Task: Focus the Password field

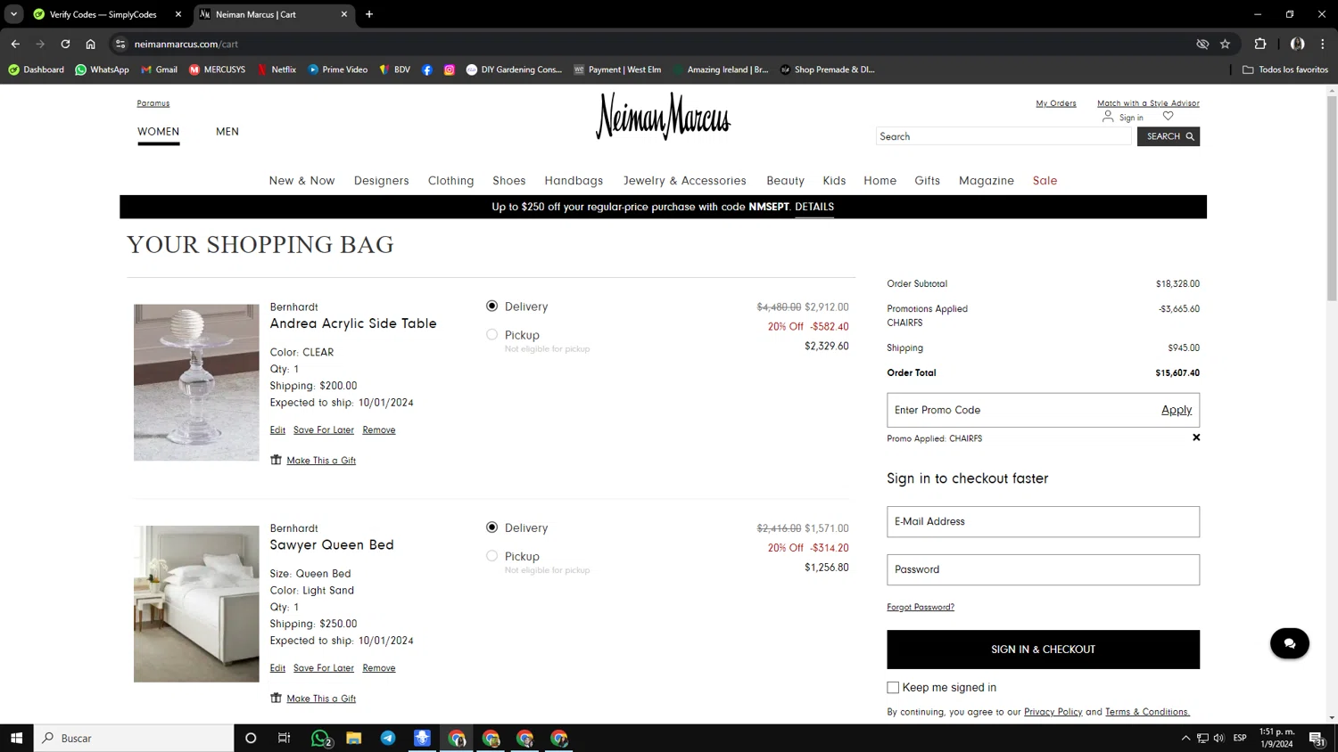Action: pos(1043,570)
